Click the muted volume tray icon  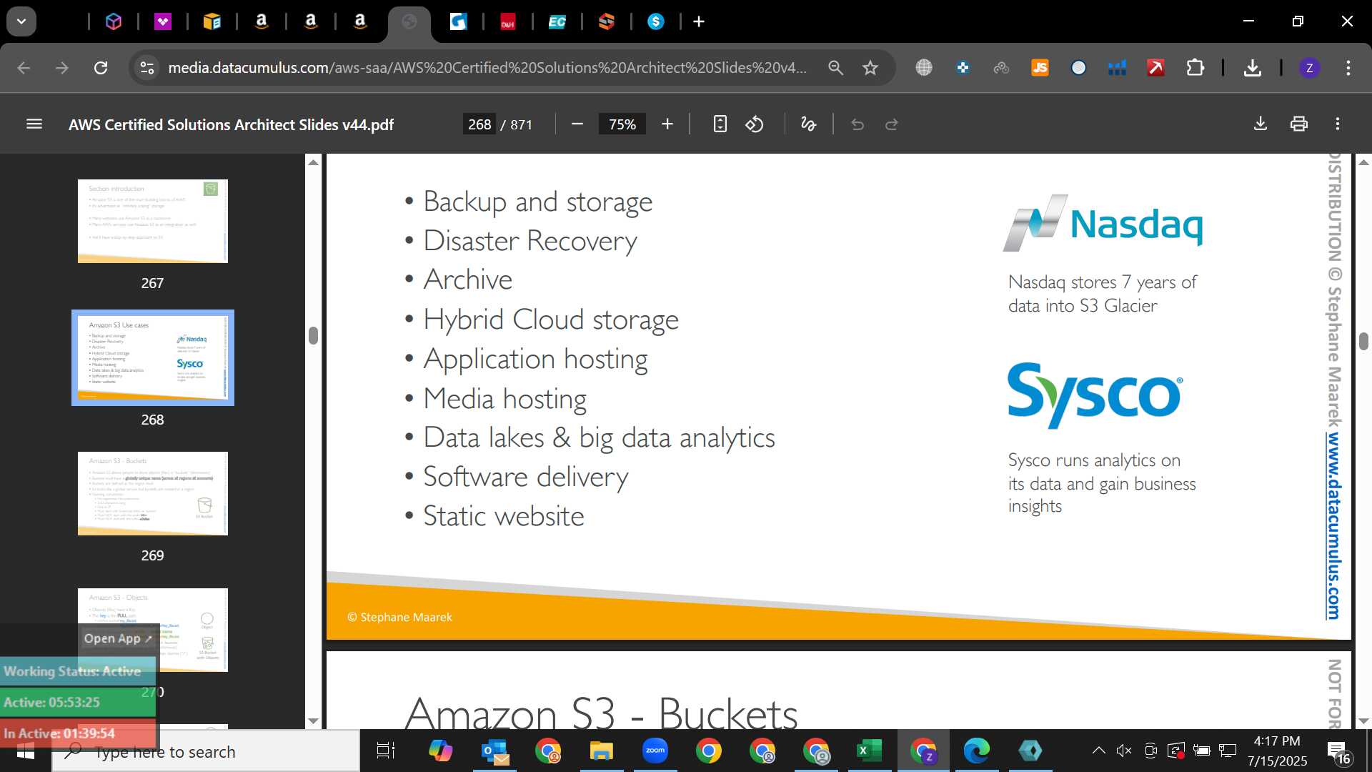click(x=1124, y=751)
